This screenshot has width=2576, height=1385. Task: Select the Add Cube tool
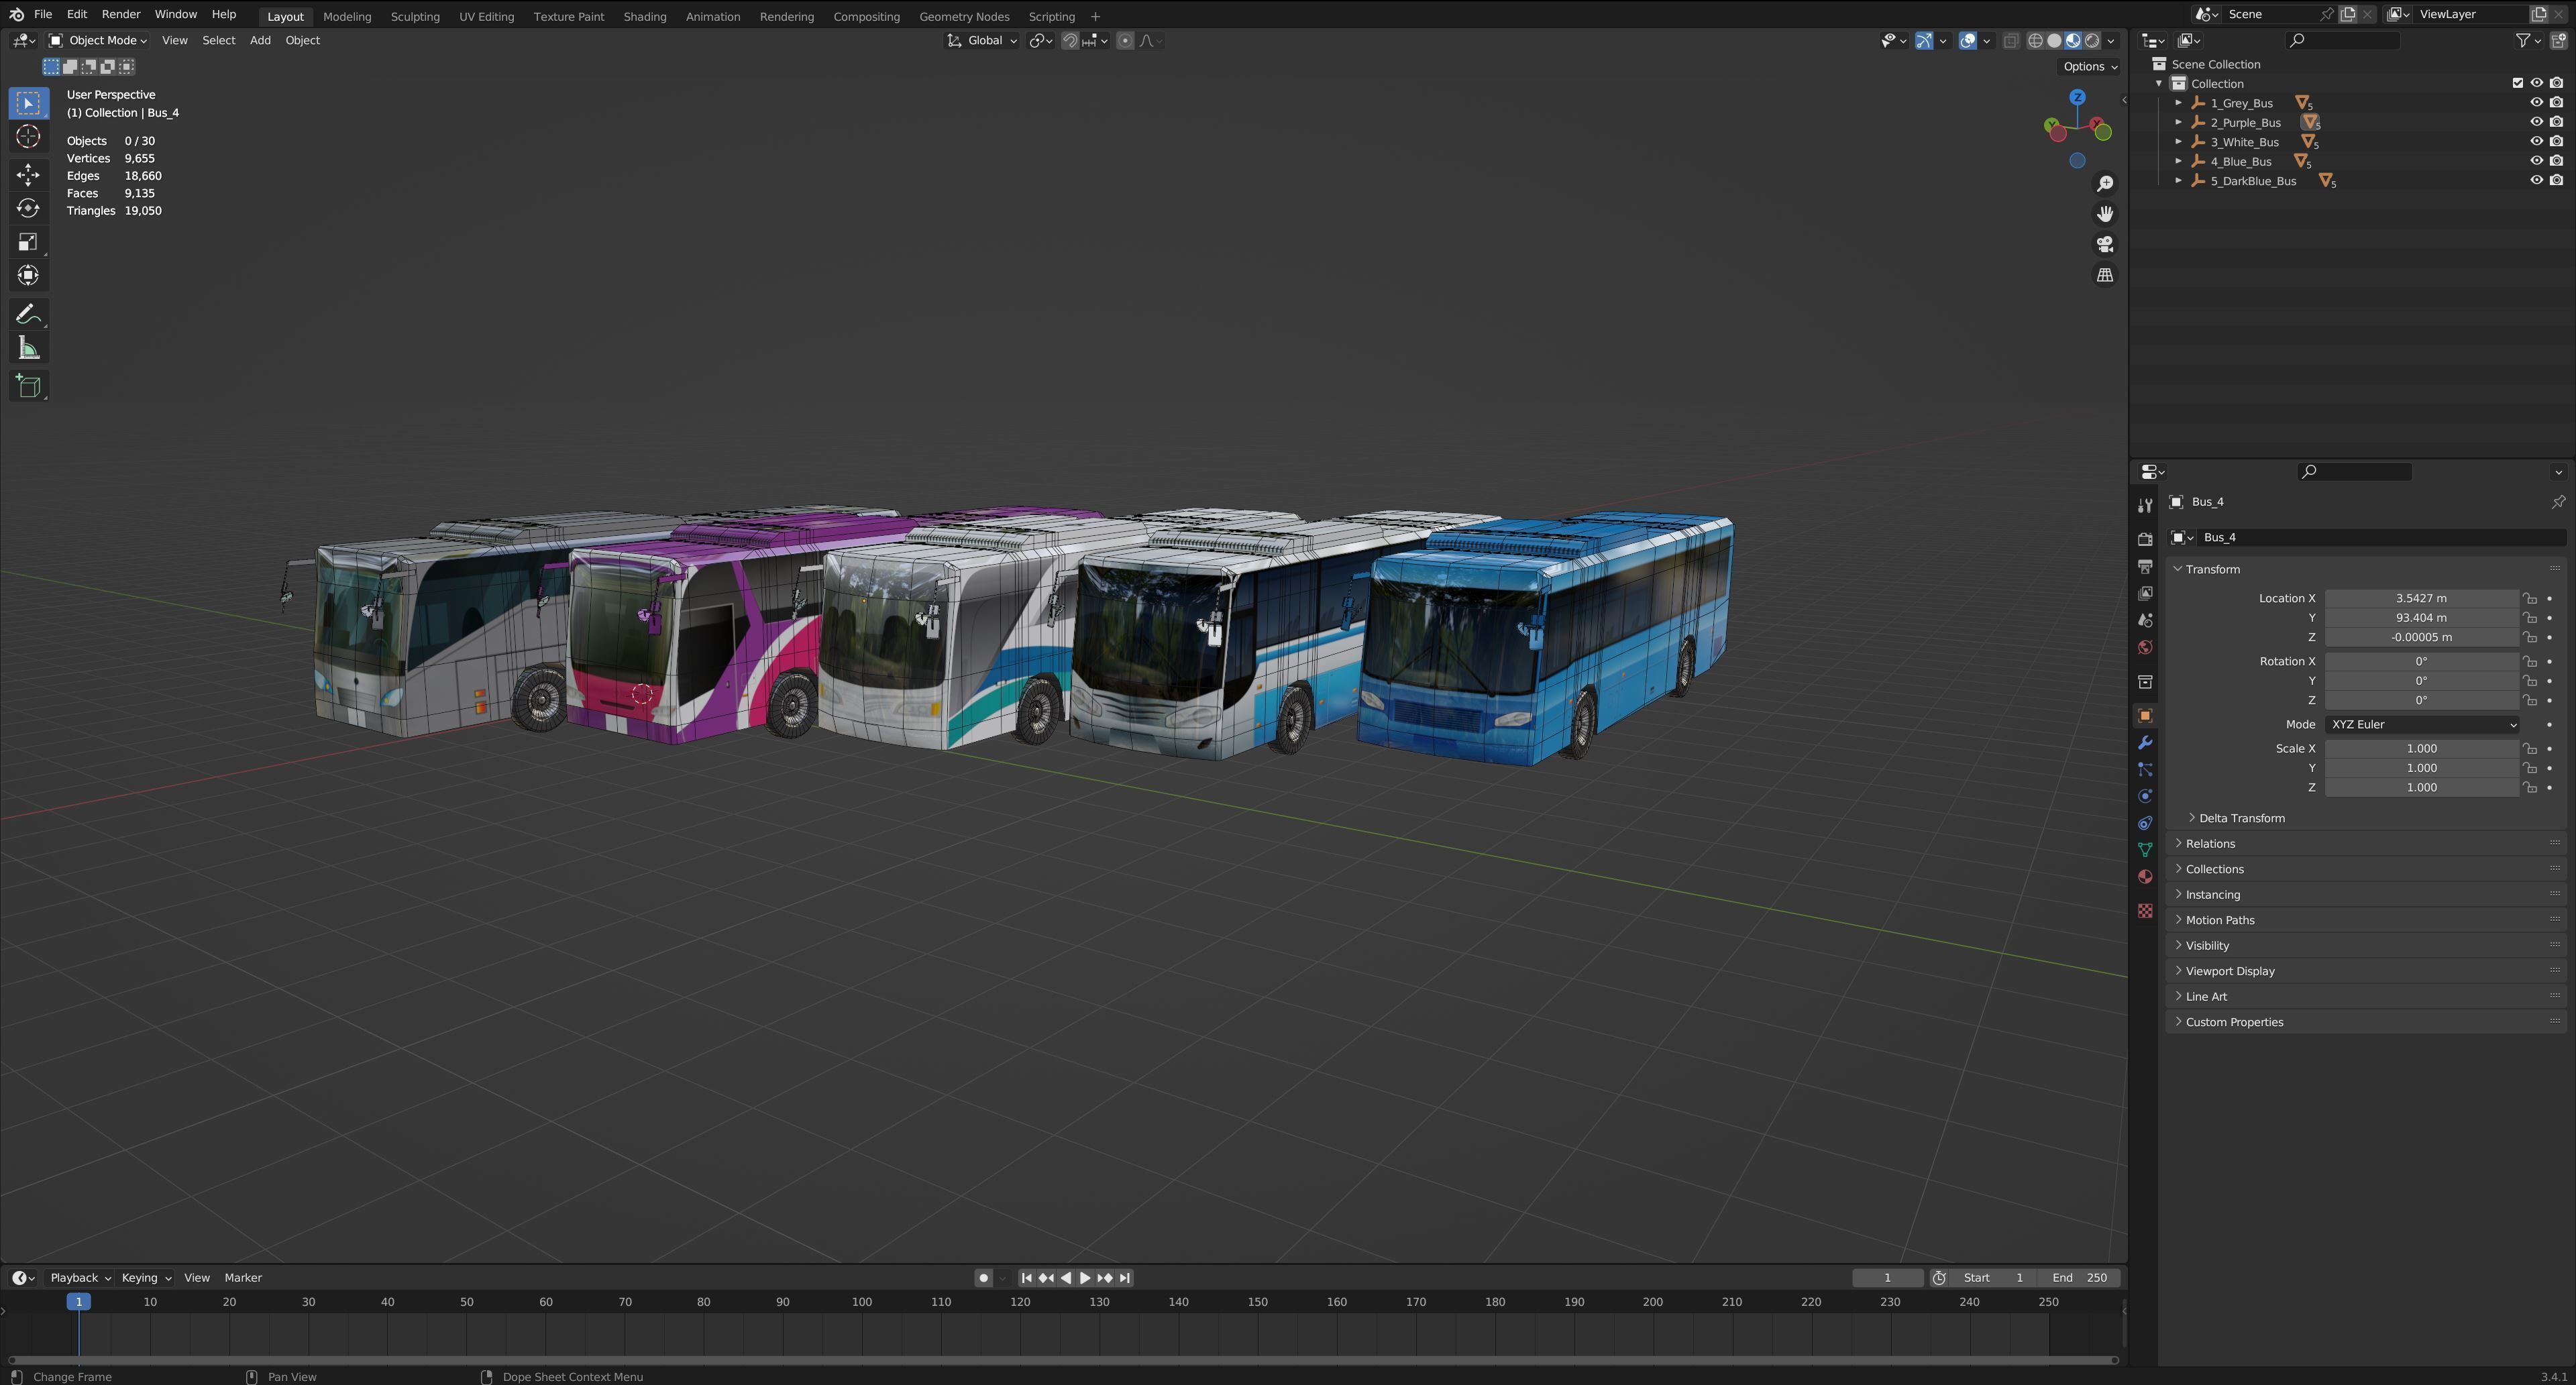tap(28, 386)
